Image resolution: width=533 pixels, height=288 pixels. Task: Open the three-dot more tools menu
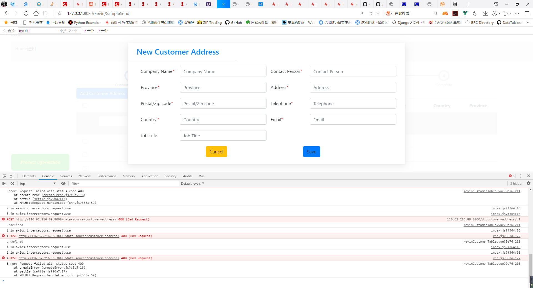point(517,13)
